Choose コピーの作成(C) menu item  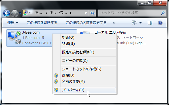click(x=84, y=61)
